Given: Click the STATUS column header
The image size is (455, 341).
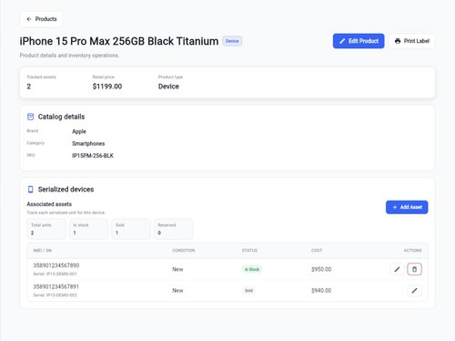Looking at the screenshot, I should click(x=249, y=251).
